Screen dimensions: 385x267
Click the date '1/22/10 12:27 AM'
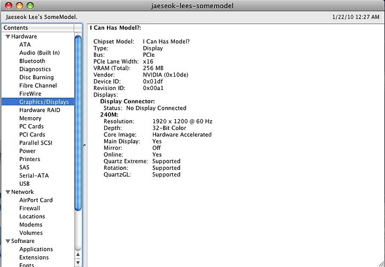pyautogui.click(x=356, y=17)
